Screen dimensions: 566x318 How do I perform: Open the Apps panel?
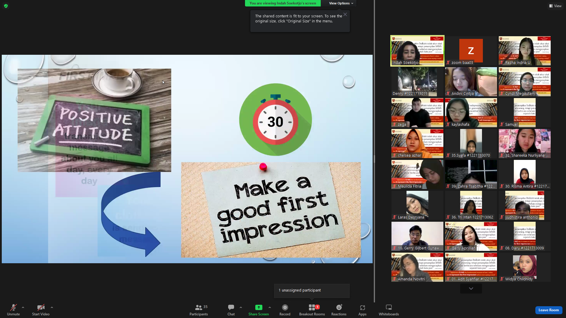362,310
